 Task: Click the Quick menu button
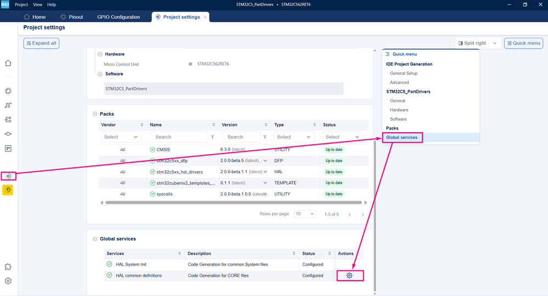[x=523, y=43]
